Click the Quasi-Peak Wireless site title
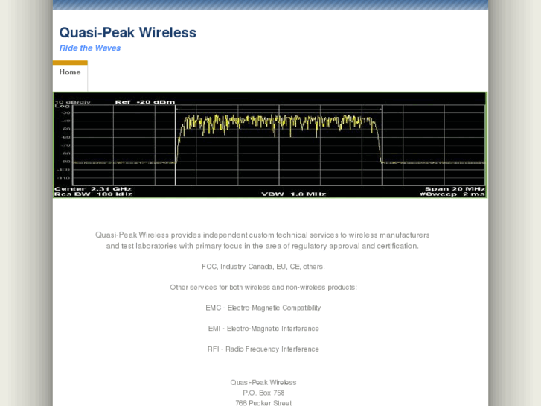This screenshot has height=406, width=541. (x=128, y=33)
